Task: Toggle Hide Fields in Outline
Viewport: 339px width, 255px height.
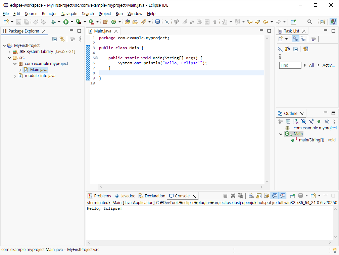Action: (x=303, y=121)
